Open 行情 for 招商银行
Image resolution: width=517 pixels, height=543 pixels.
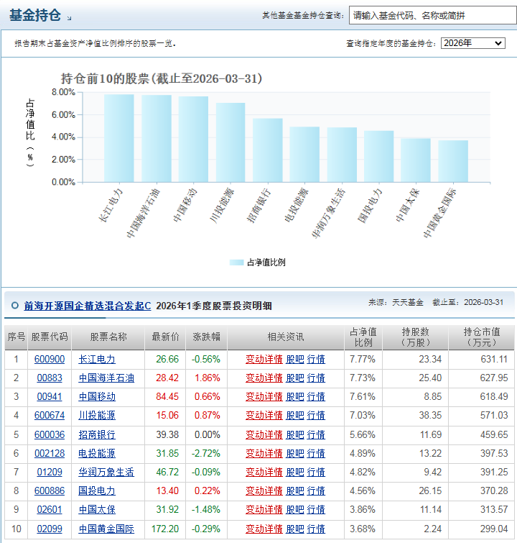coord(316,434)
